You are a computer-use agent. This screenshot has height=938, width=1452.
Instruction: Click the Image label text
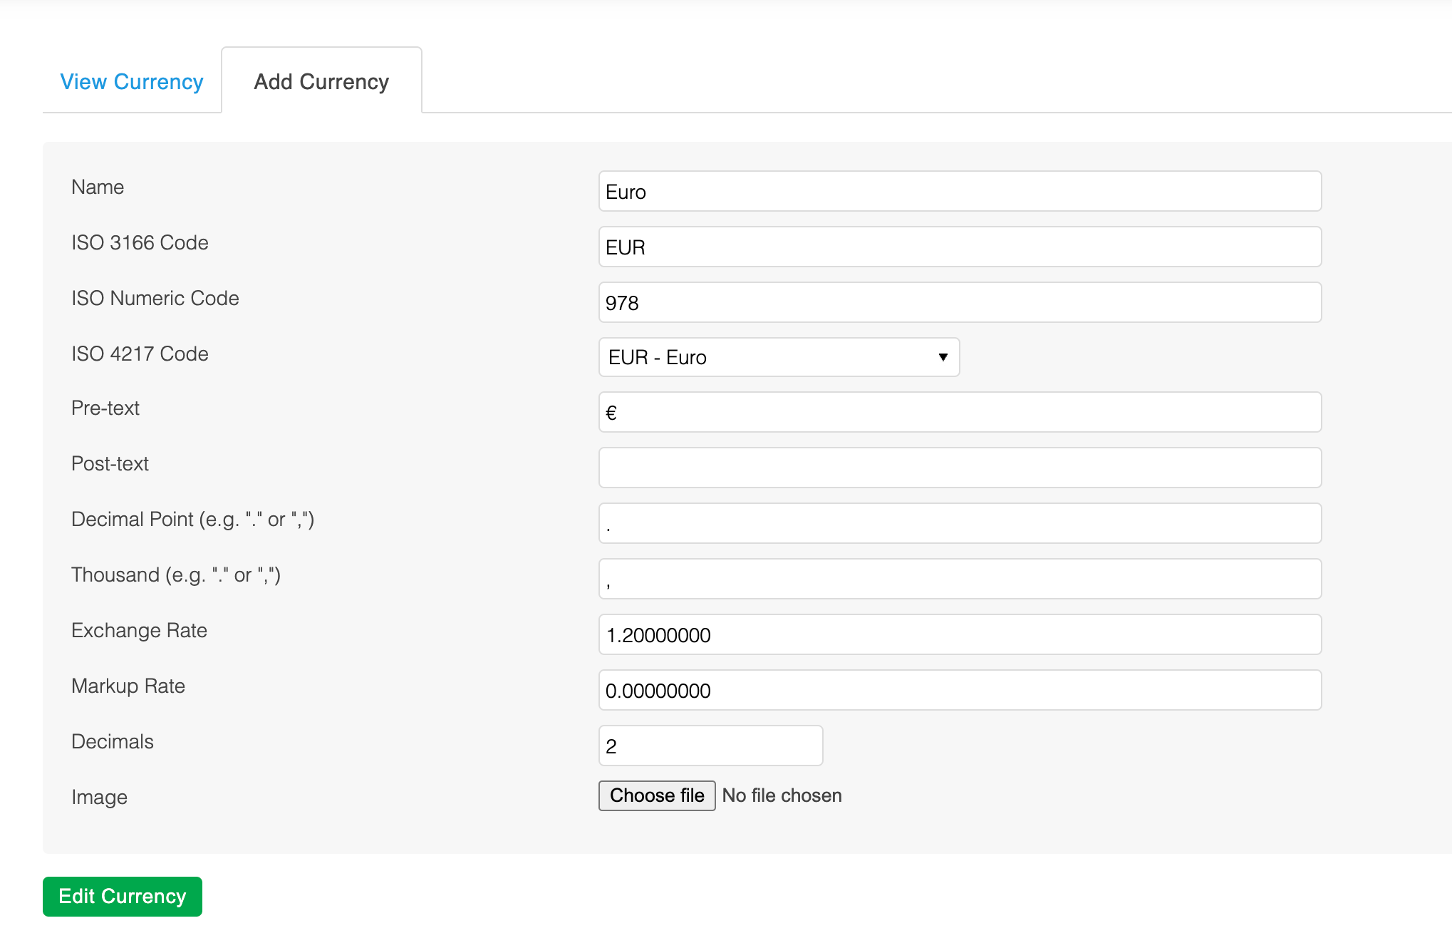click(x=99, y=798)
